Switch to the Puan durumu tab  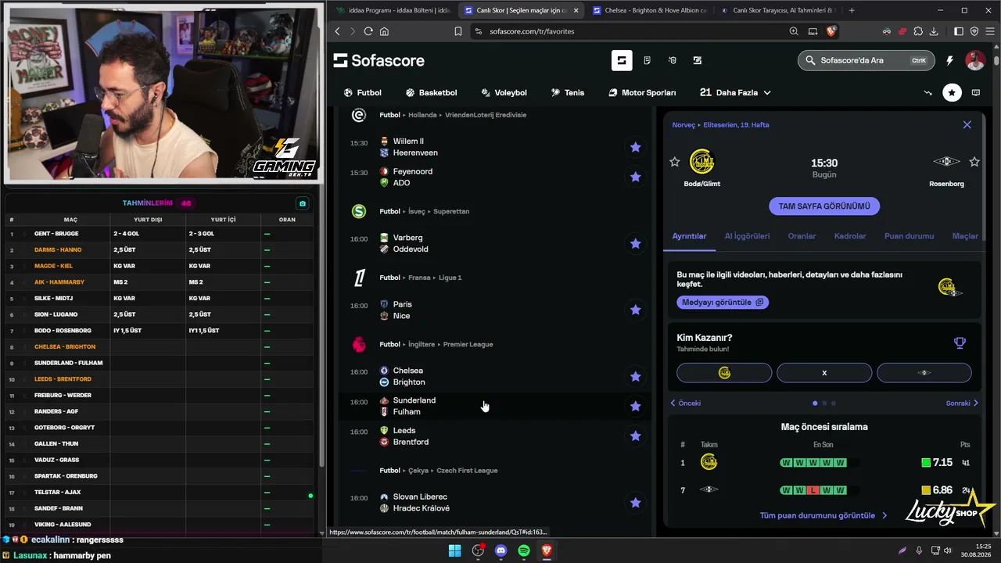pos(909,236)
